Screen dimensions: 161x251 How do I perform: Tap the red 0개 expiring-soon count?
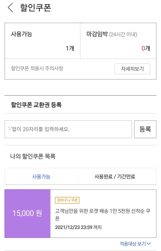tap(146, 48)
